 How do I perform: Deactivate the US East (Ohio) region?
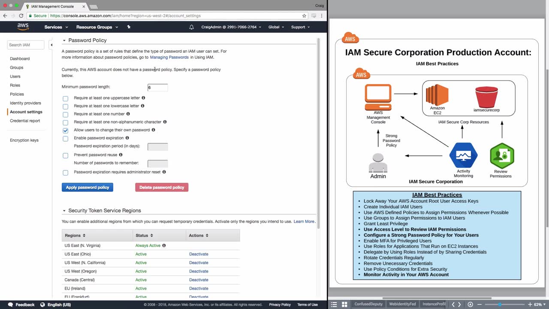pos(199,254)
